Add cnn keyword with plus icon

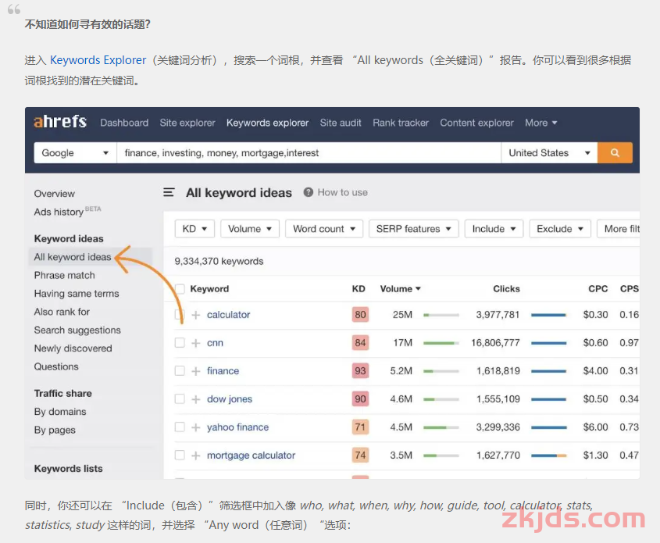coord(196,343)
